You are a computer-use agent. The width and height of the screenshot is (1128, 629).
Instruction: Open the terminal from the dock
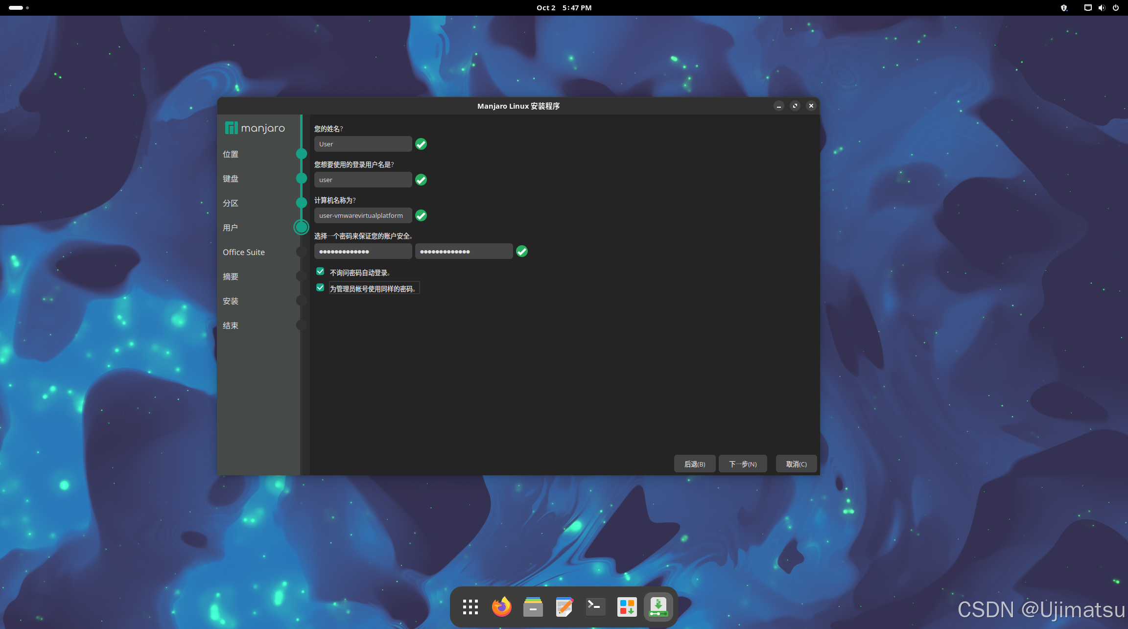click(x=595, y=607)
